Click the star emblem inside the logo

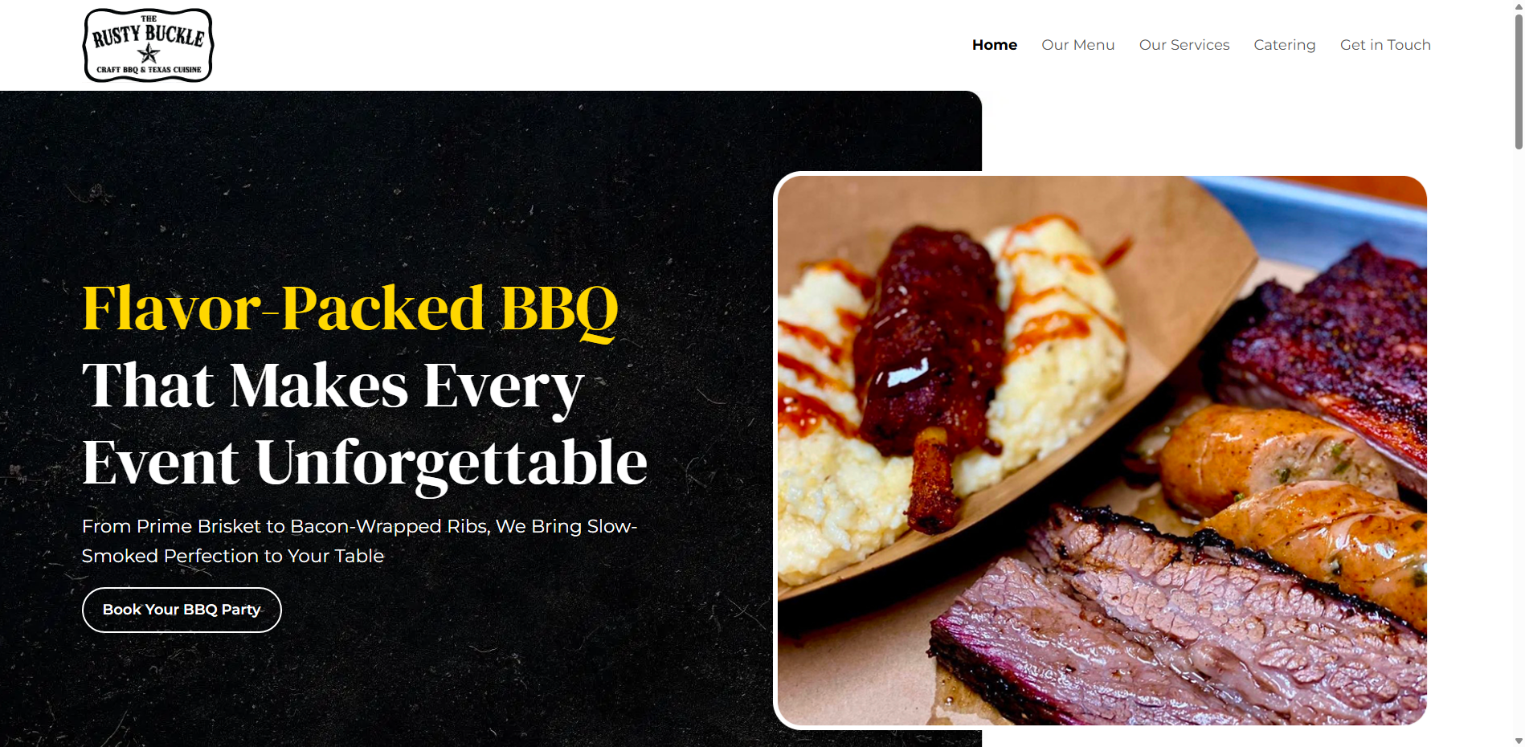tap(149, 54)
